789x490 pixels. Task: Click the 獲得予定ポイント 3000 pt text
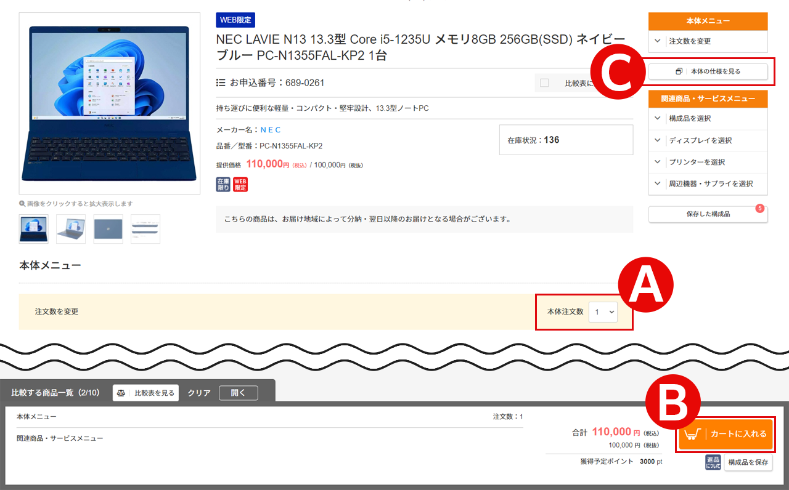(621, 462)
